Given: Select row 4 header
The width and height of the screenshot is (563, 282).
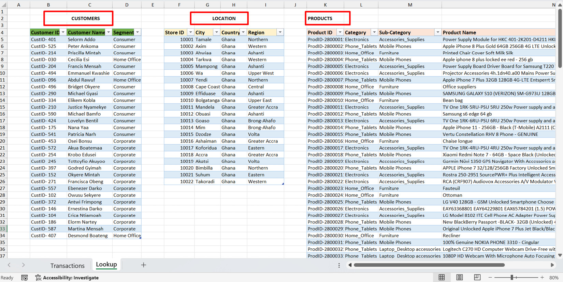Looking at the screenshot, I should coord(3,32).
